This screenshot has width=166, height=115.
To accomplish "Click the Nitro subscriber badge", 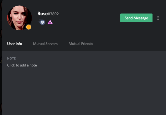I will tap(42, 22).
